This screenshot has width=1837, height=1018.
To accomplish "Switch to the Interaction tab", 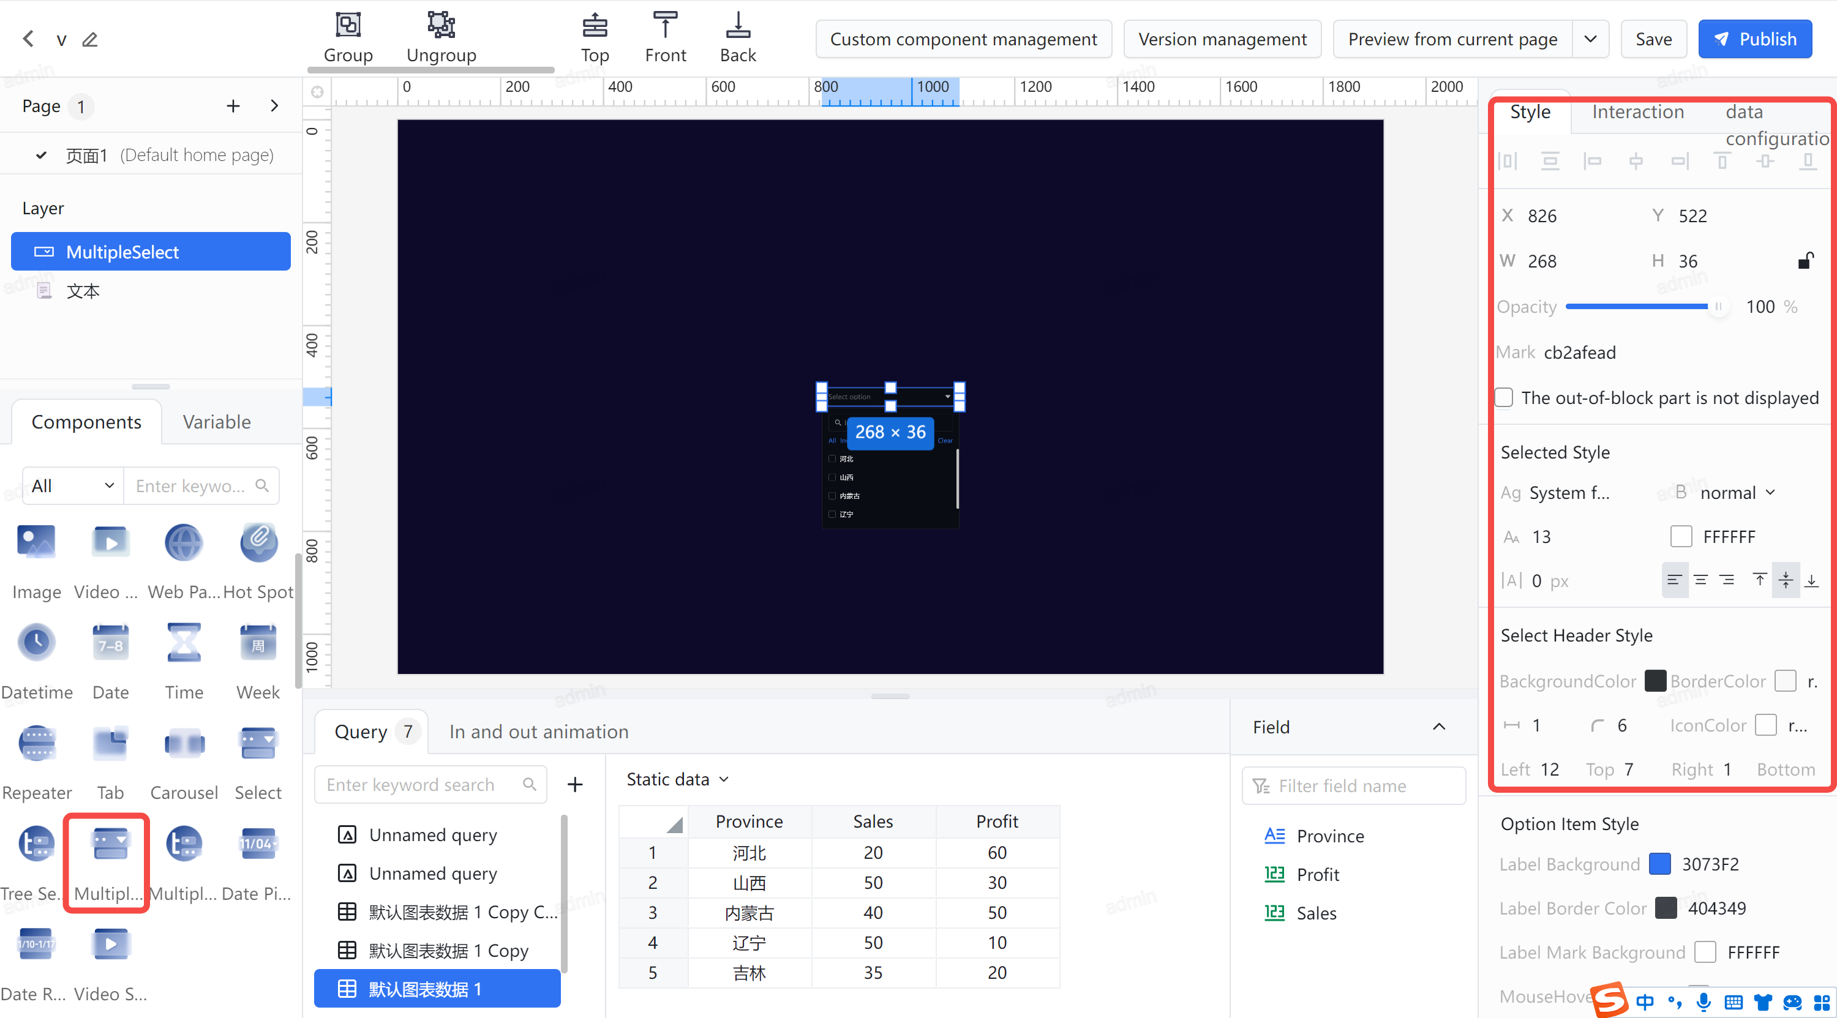I will (1637, 112).
